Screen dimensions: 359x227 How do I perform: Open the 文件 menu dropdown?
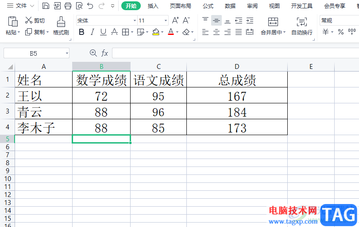coord(21,6)
